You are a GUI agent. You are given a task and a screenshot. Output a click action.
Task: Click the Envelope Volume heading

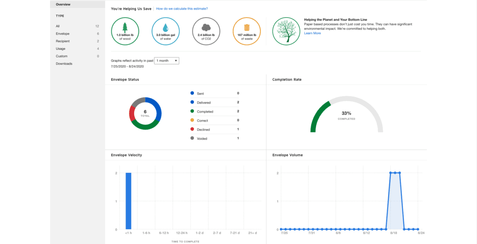(x=288, y=155)
